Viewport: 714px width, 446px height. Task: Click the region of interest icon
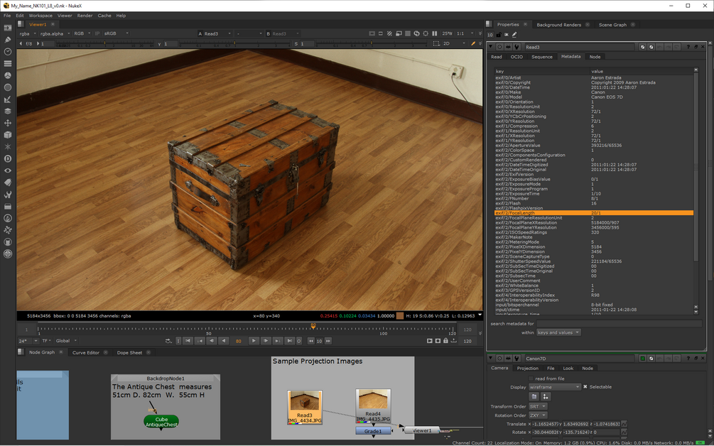tap(436, 44)
